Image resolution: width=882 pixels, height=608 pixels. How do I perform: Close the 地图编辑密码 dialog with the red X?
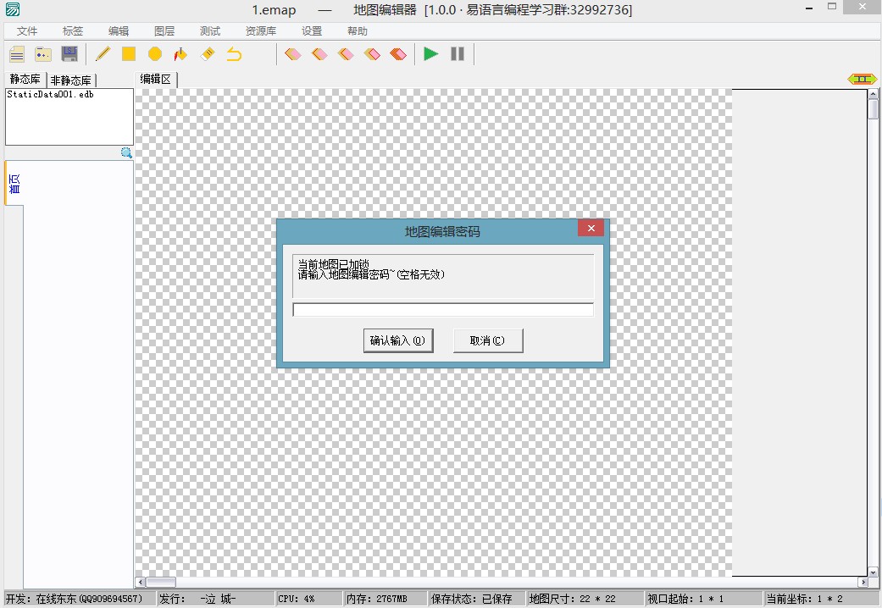(591, 228)
